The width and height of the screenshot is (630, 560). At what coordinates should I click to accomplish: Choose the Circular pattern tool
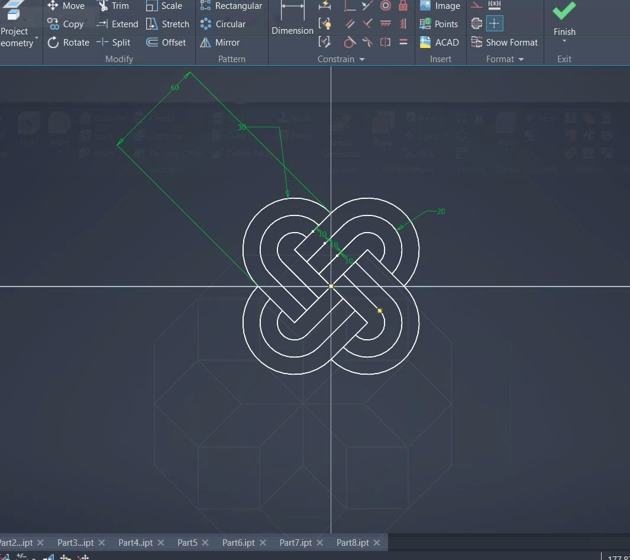[222, 24]
